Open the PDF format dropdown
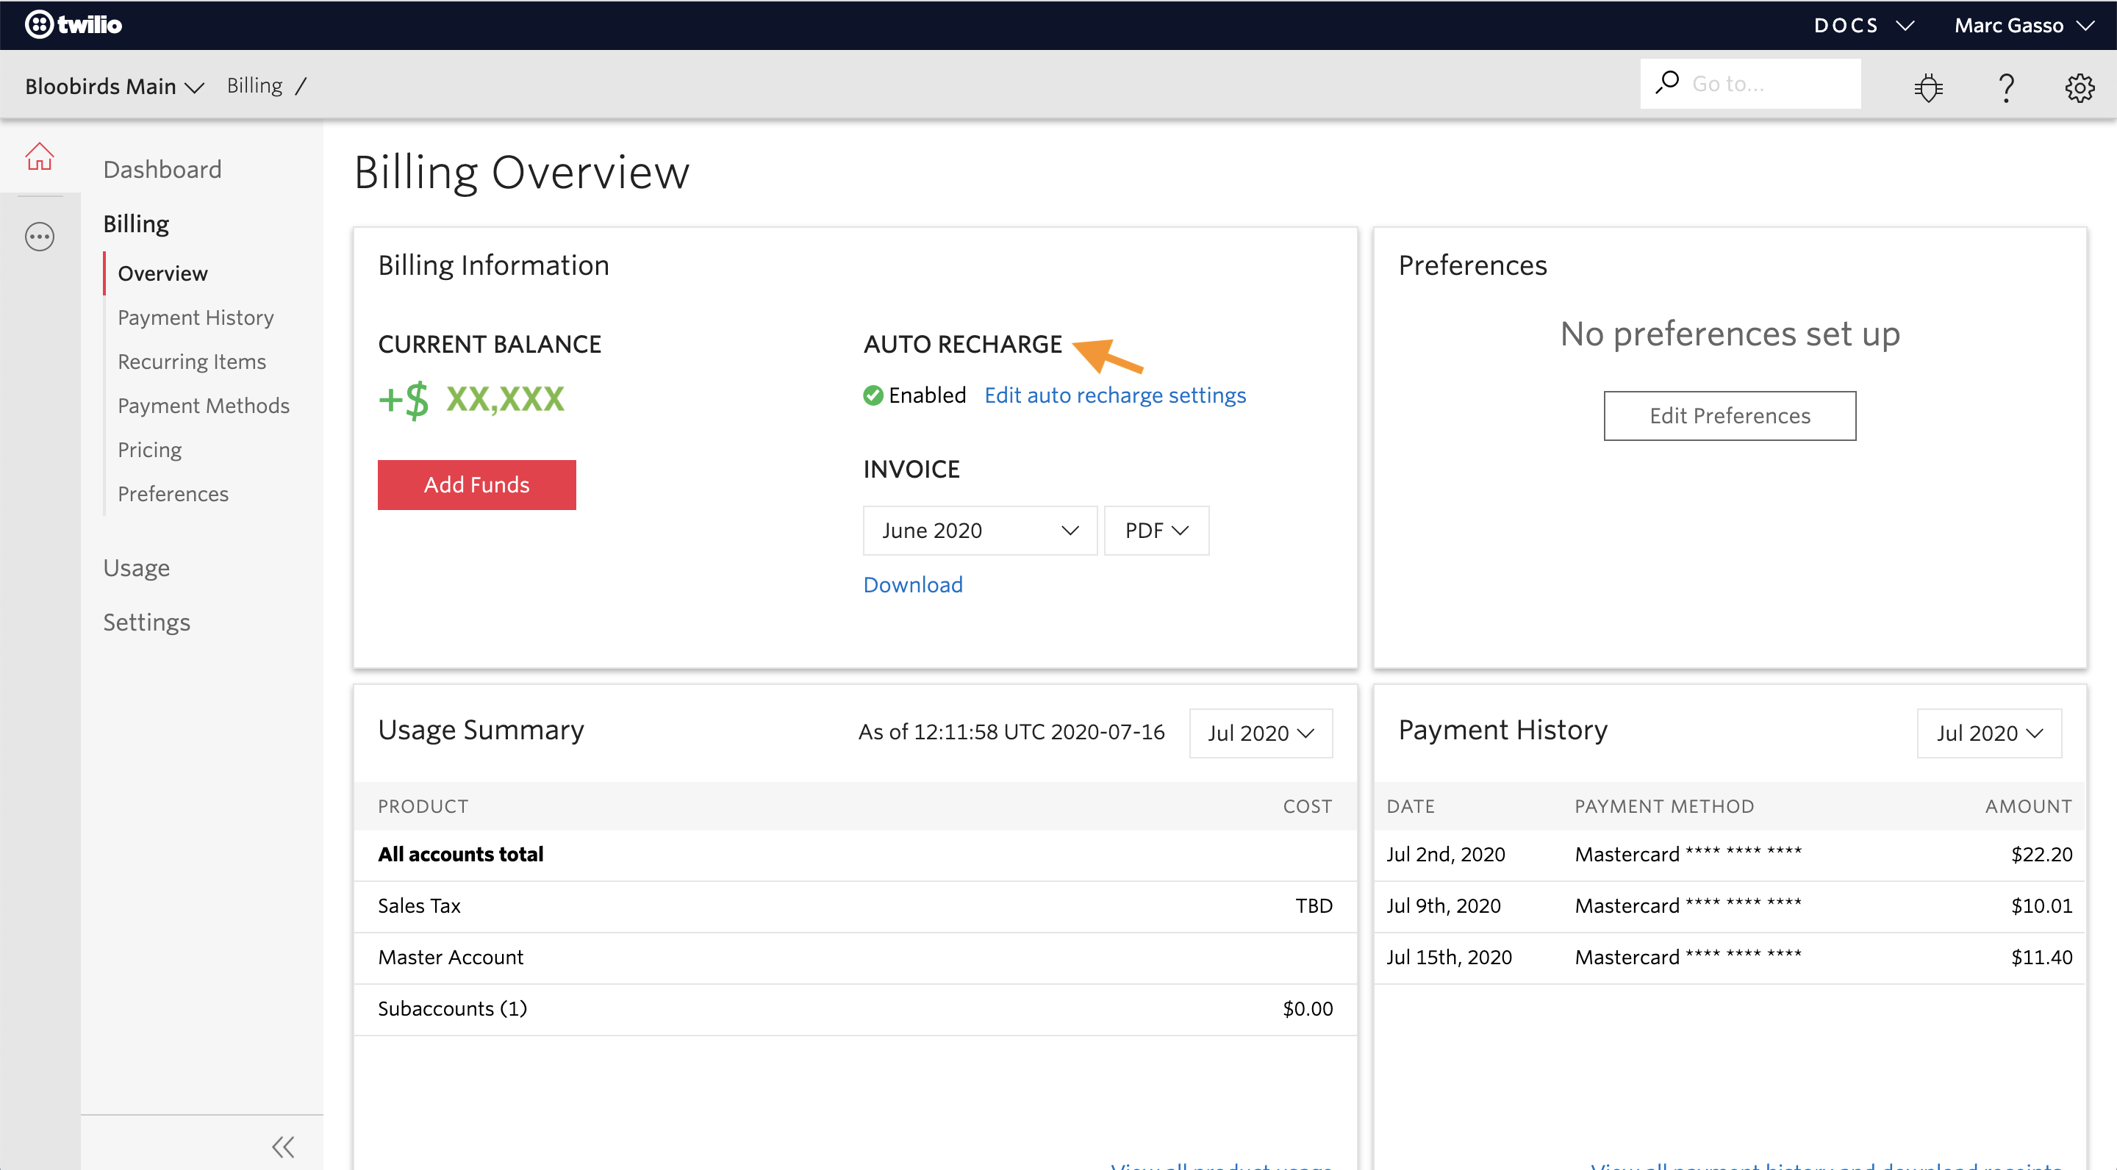The height and width of the screenshot is (1170, 2117). 1156,530
